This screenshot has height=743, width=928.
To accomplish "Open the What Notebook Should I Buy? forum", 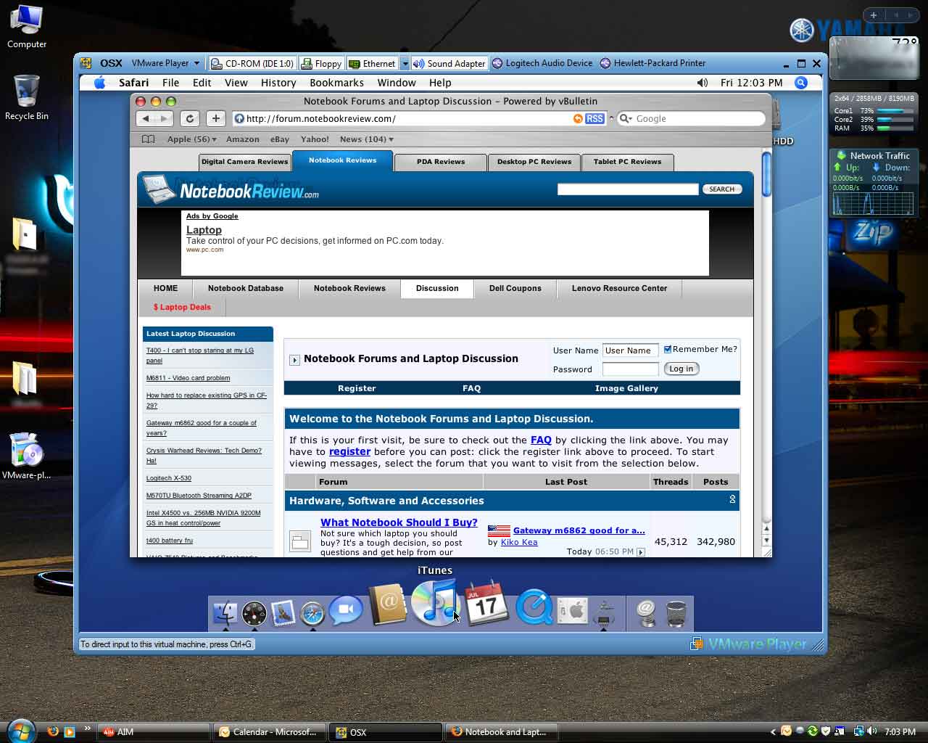I will [399, 522].
